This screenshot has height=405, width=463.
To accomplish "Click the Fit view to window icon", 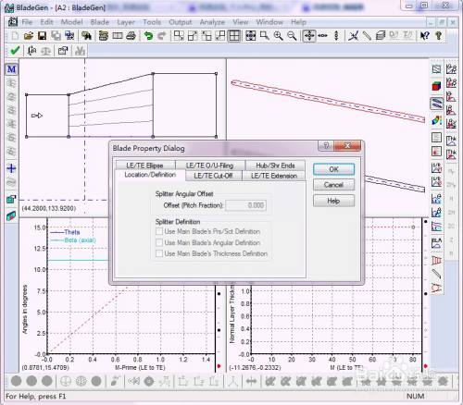I will tap(250, 36).
